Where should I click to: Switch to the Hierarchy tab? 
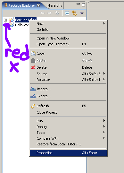tap(55, 5)
